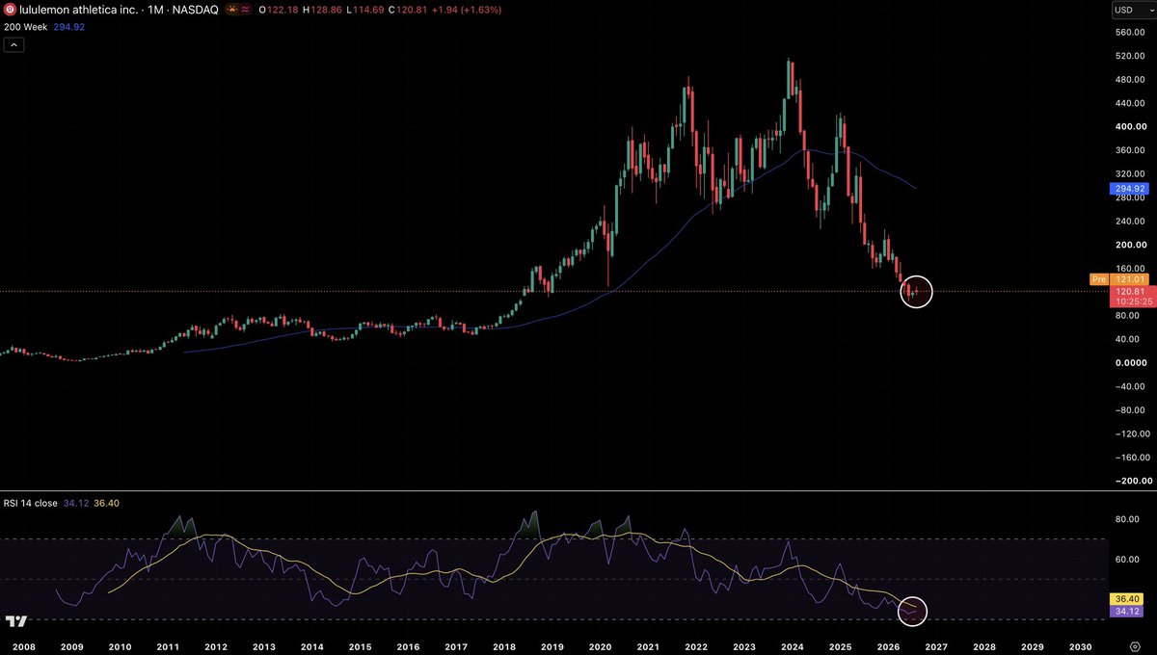The width and height of the screenshot is (1157, 655).
Task: Click the 2022 label on the time axis
Action: [697, 647]
